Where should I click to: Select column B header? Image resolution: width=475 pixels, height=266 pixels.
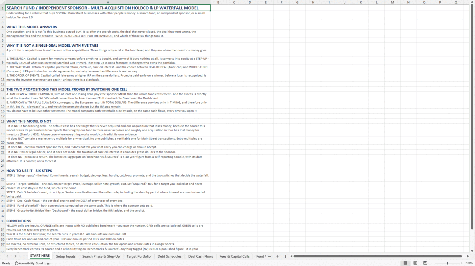point(218,2)
